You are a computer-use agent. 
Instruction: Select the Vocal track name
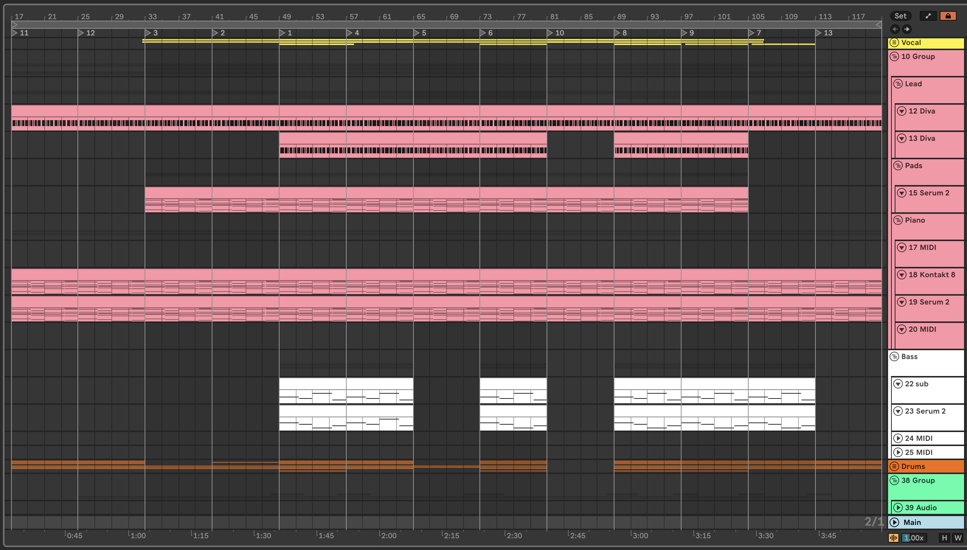(x=911, y=42)
